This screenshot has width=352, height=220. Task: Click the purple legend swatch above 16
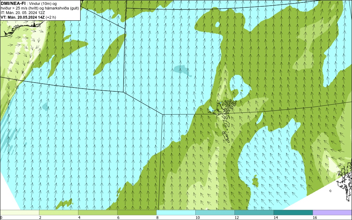[x=332, y=212]
